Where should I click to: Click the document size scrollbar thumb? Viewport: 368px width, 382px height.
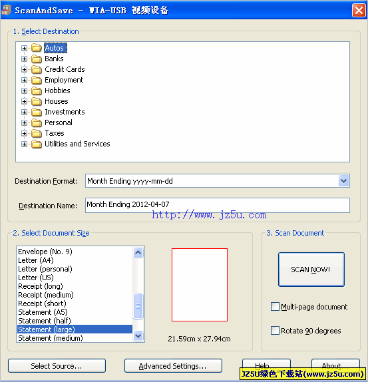pos(138,306)
